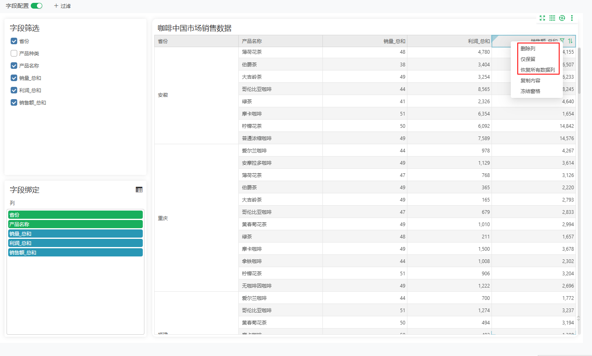The image size is (592, 356).
Task: Click the table icon in 字段绑定 panel
Action: (139, 190)
